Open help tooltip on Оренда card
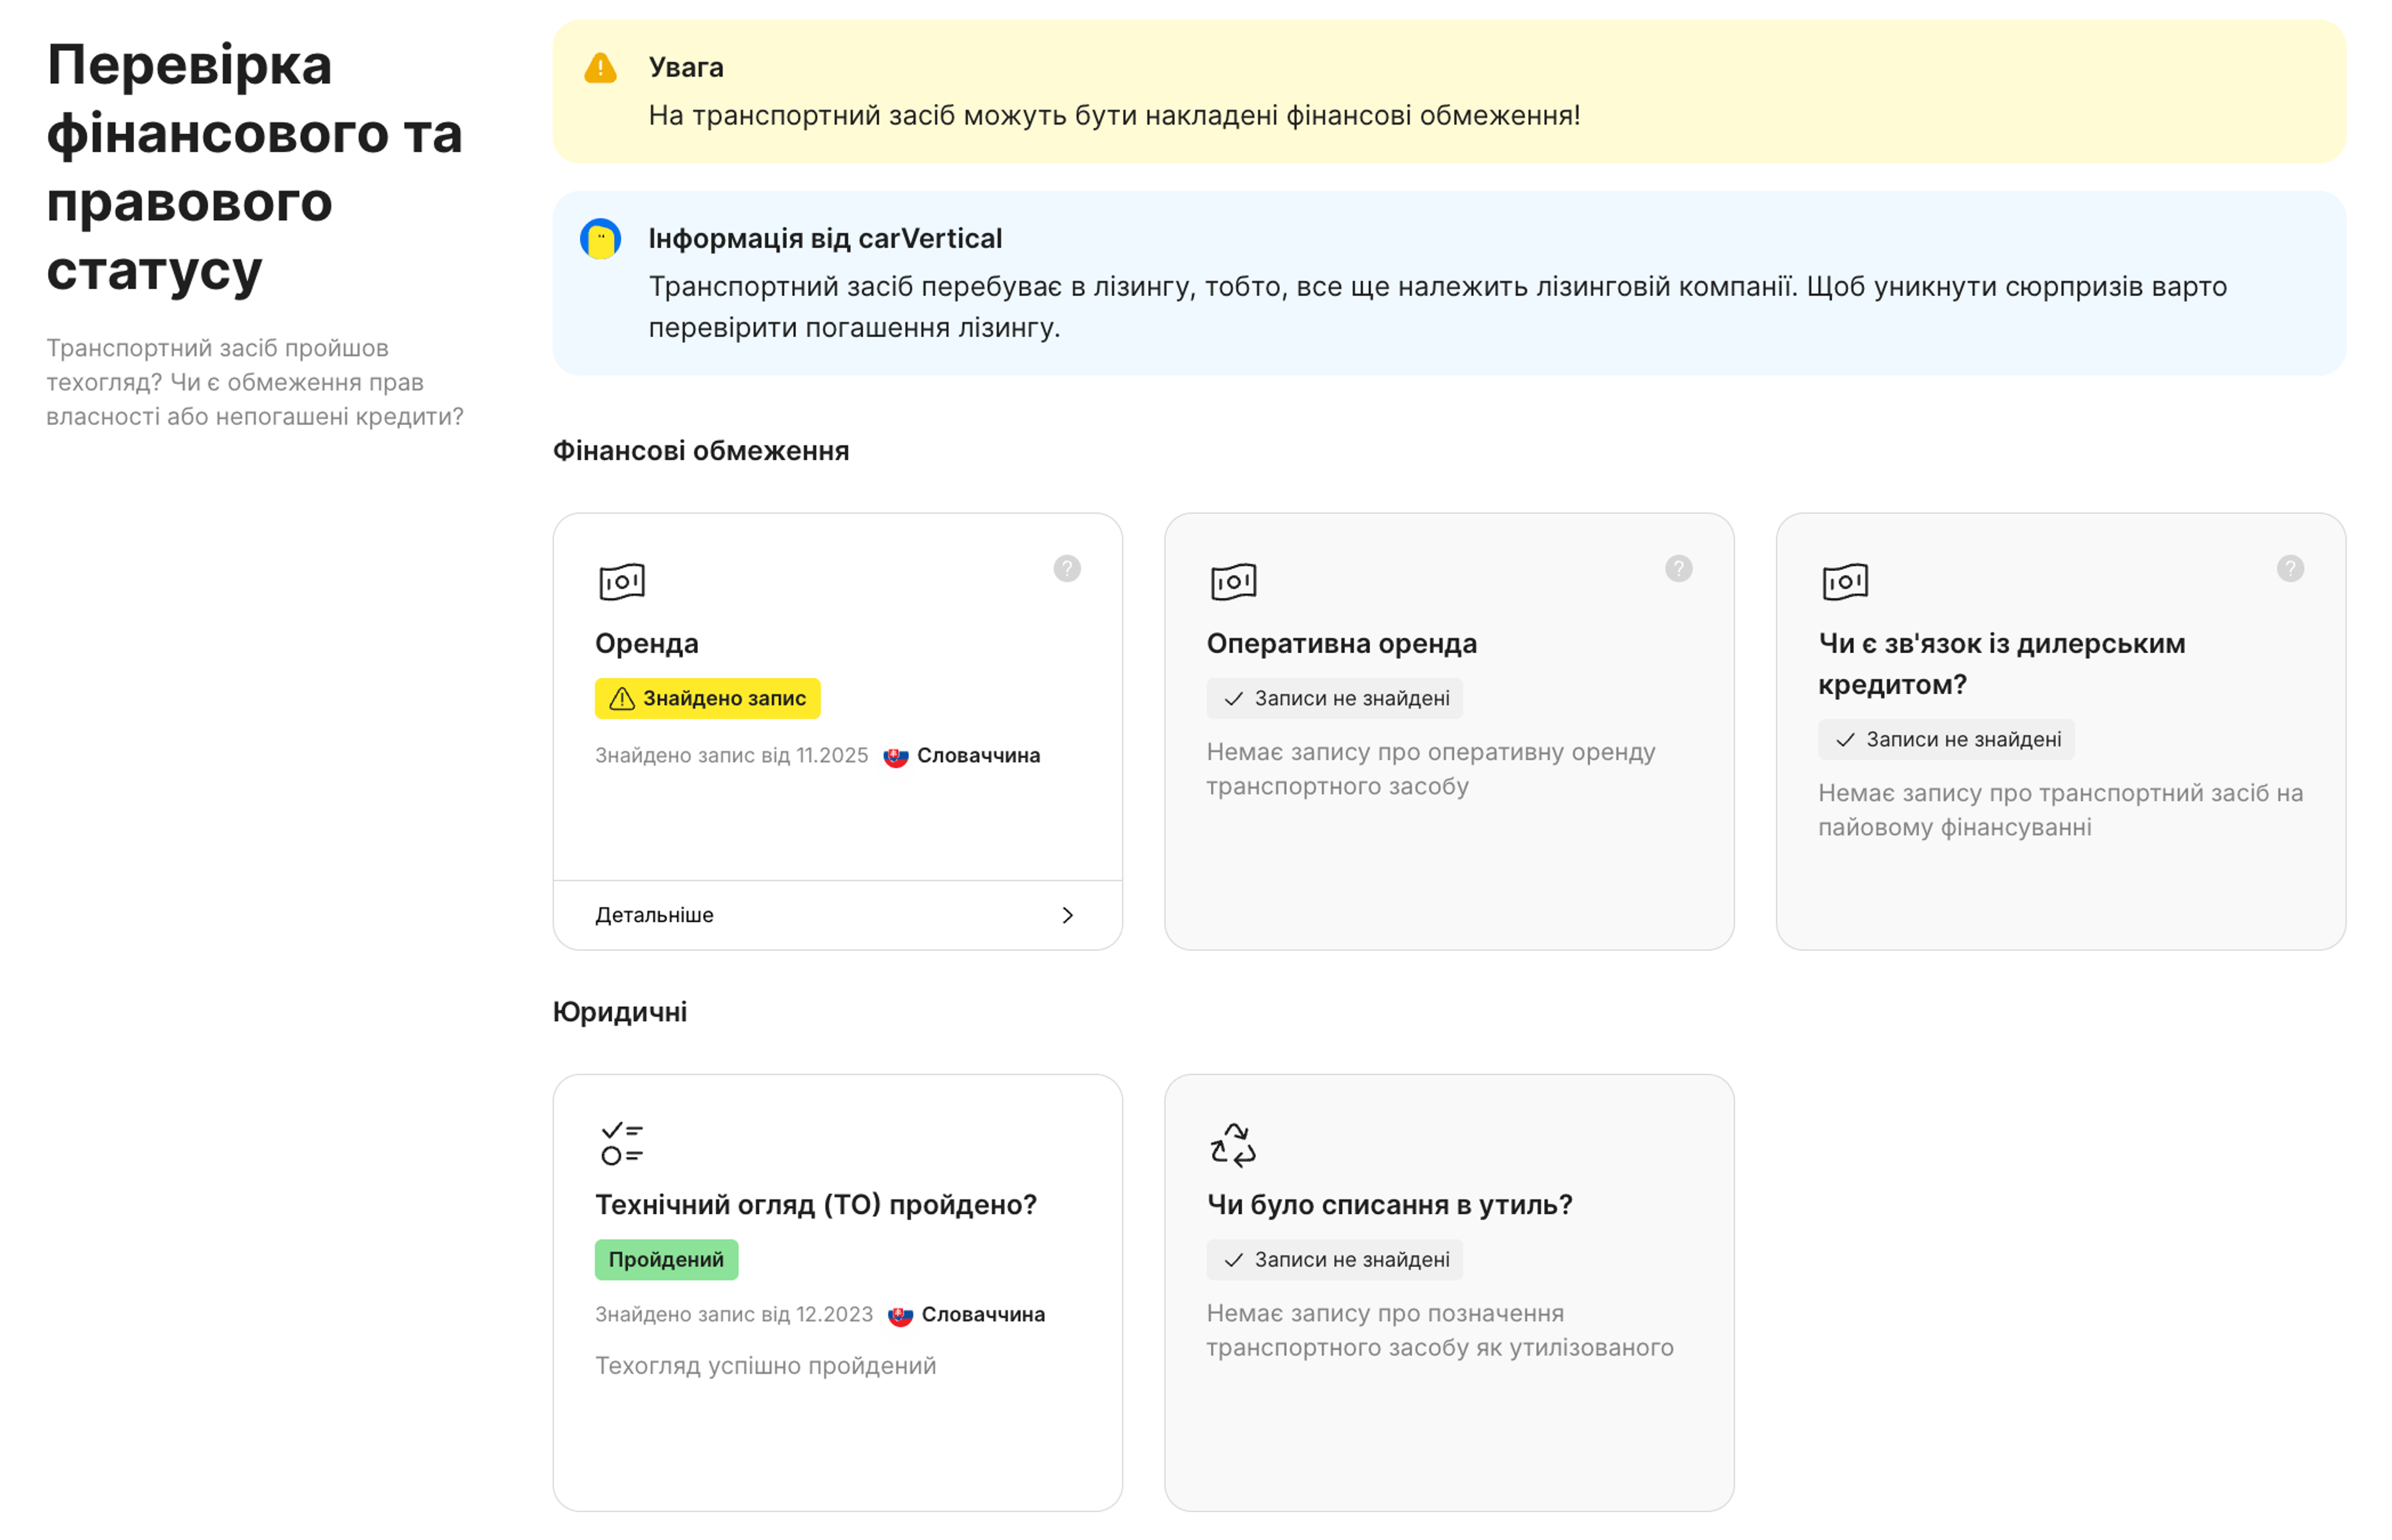The image size is (2392, 1540). tap(1066, 569)
